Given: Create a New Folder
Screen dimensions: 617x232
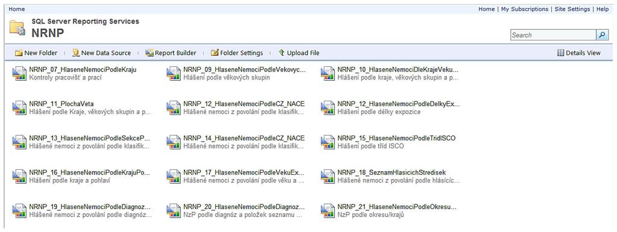Looking at the screenshot, I should tap(36, 52).
